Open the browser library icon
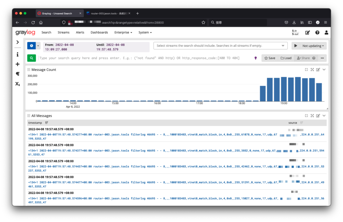Viewport: 343px width, 222px height. click(302, 22)
